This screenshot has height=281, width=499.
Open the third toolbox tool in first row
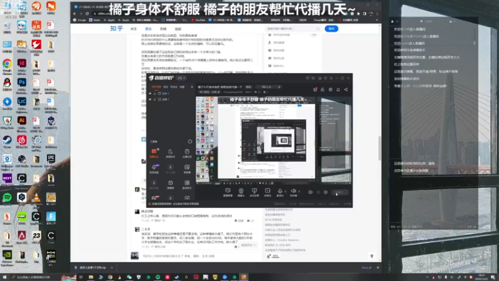pos(187,152)
